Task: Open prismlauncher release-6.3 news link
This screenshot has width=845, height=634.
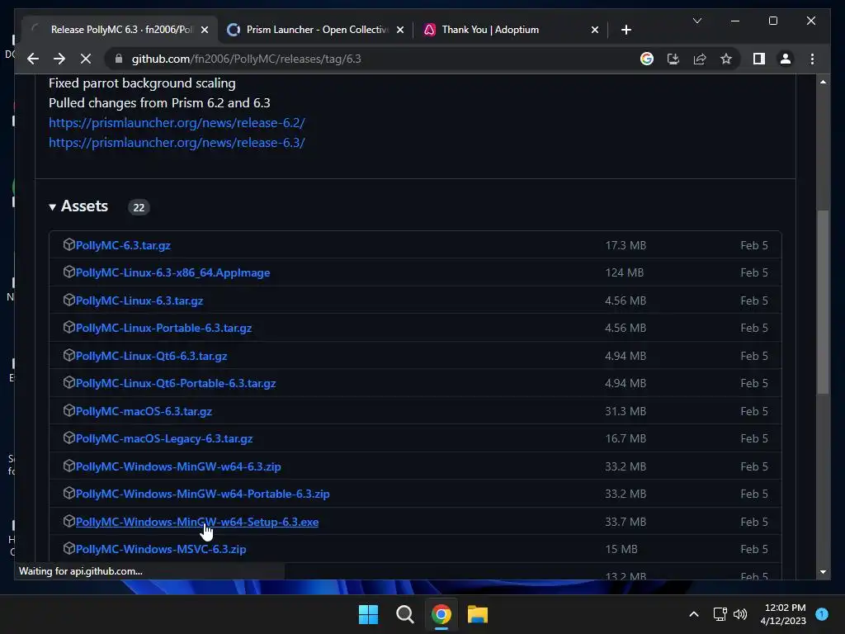Action: click(x=177, y=142)
